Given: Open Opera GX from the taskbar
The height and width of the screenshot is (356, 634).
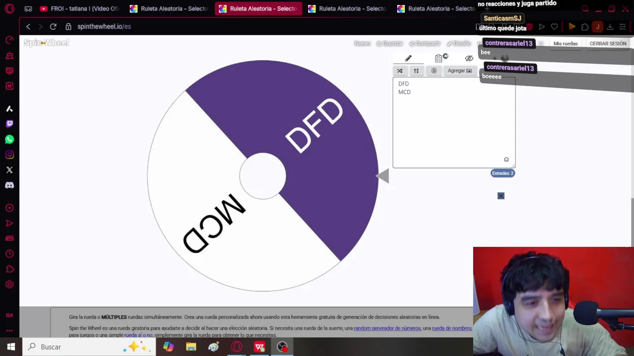Looking at the screenshot, I should (x=236, y=347).
